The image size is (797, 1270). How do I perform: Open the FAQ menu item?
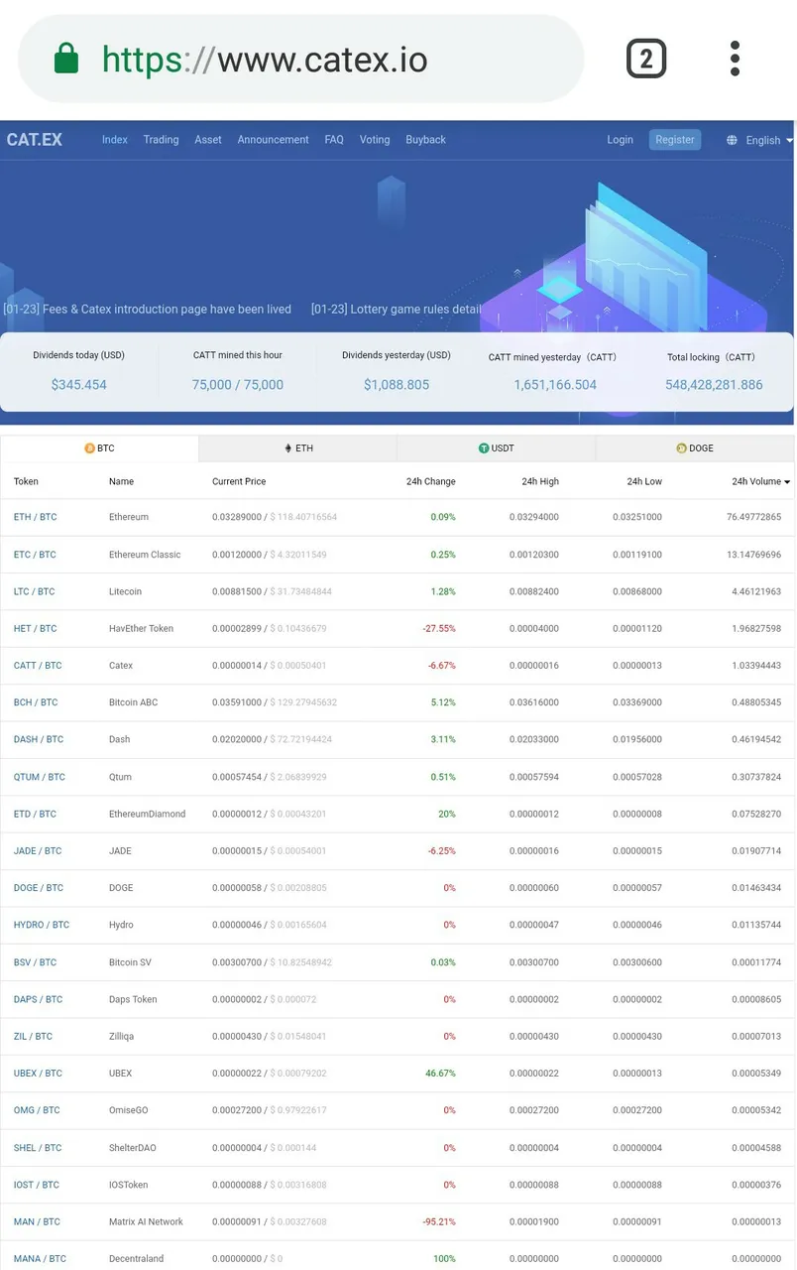[334, 140]
